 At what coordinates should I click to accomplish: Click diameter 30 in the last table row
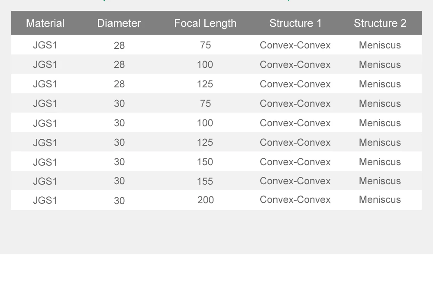point(119,201)
